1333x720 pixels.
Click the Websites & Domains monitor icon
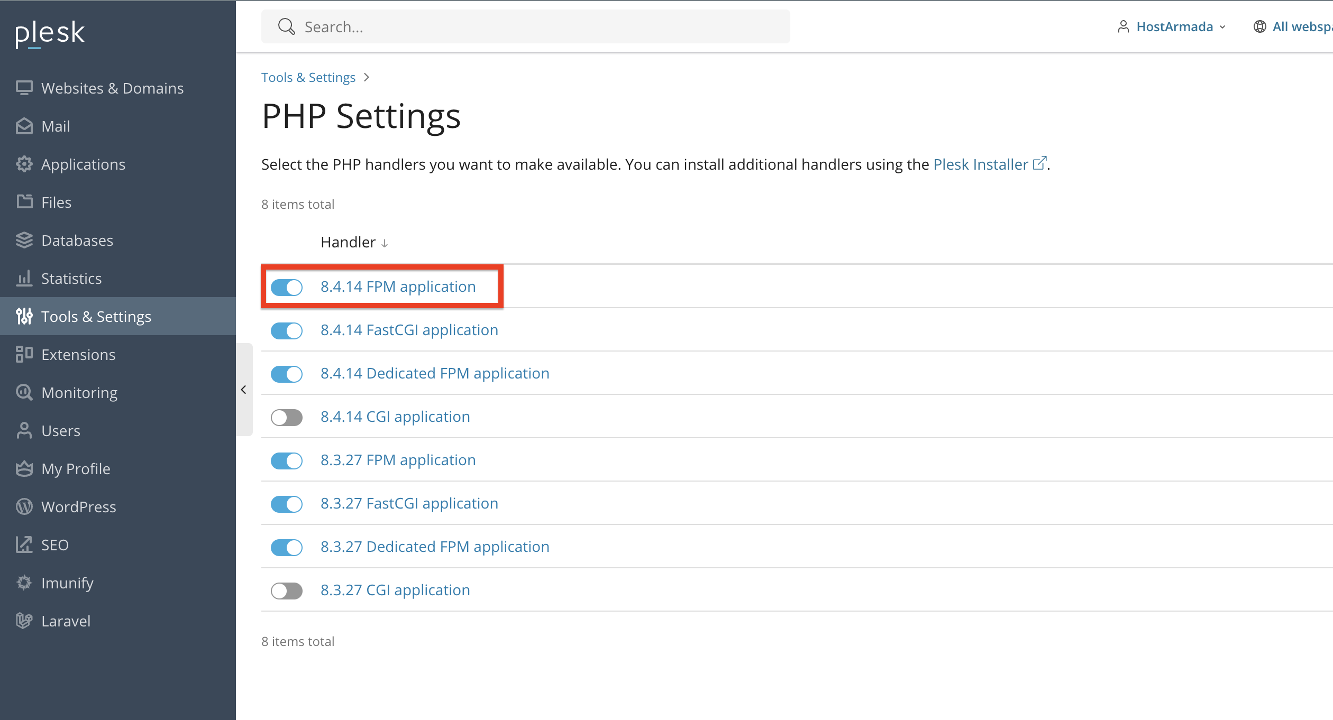coord(24,88)
